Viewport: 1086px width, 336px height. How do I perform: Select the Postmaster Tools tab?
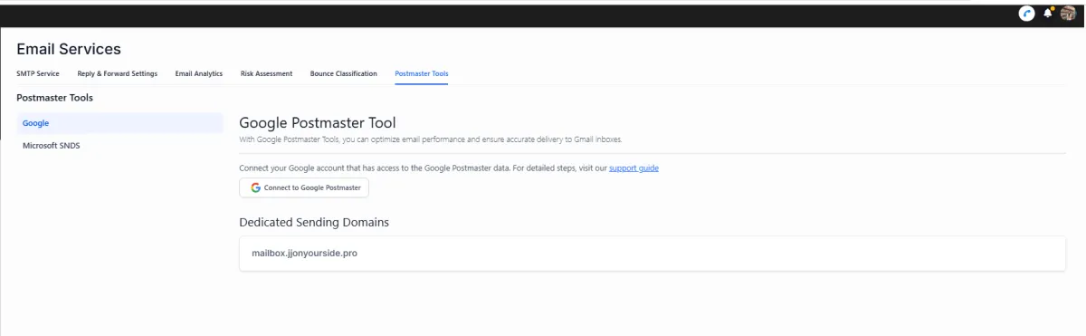click(421, 73)
